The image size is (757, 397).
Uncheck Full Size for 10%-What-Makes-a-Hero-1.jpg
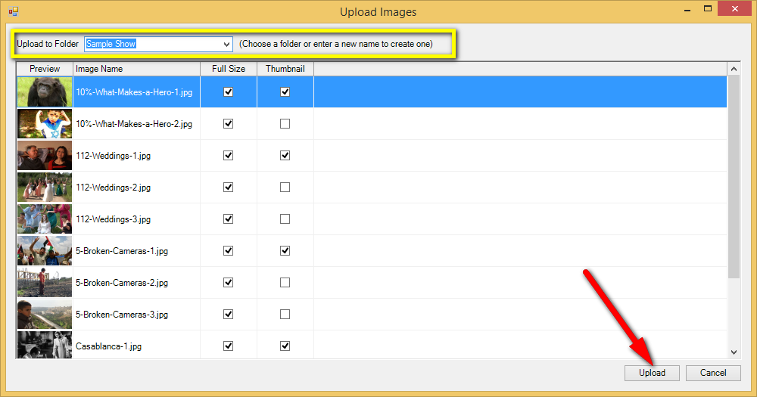(229, 91)
